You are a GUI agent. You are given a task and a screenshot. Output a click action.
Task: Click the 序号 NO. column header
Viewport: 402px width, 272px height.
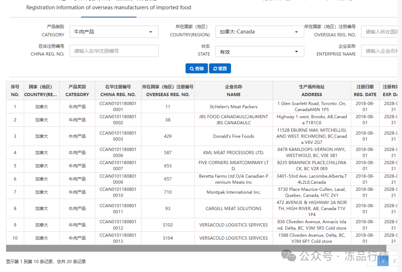click(15, 91)
